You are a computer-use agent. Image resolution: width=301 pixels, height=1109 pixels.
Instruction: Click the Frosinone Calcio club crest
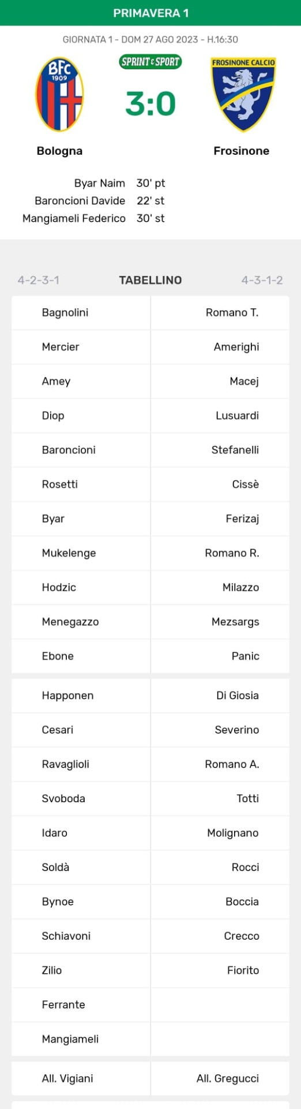(x=243, y=94)
